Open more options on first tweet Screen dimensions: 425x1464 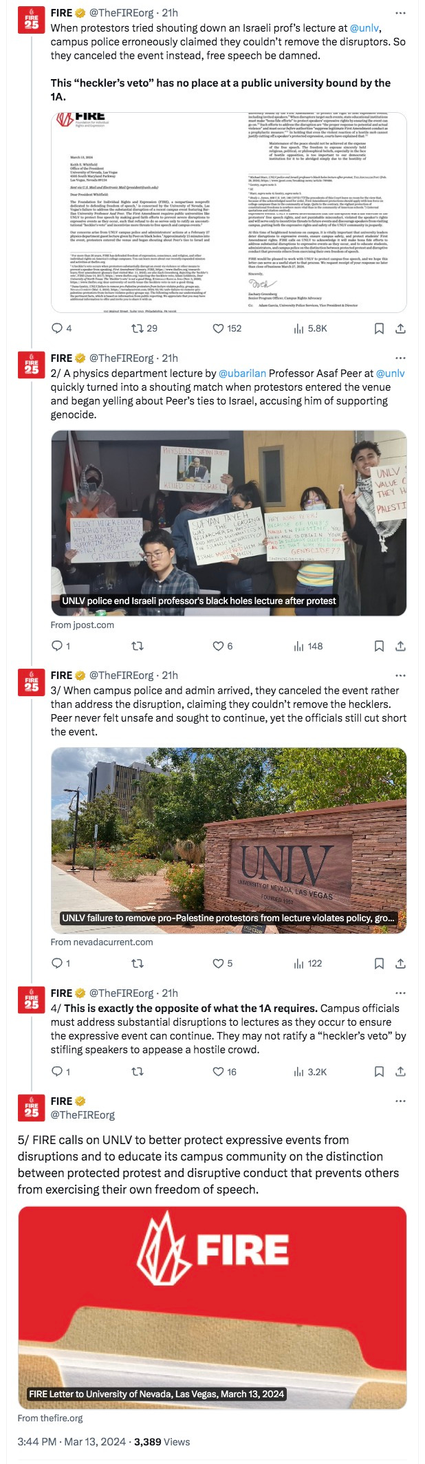400,13
